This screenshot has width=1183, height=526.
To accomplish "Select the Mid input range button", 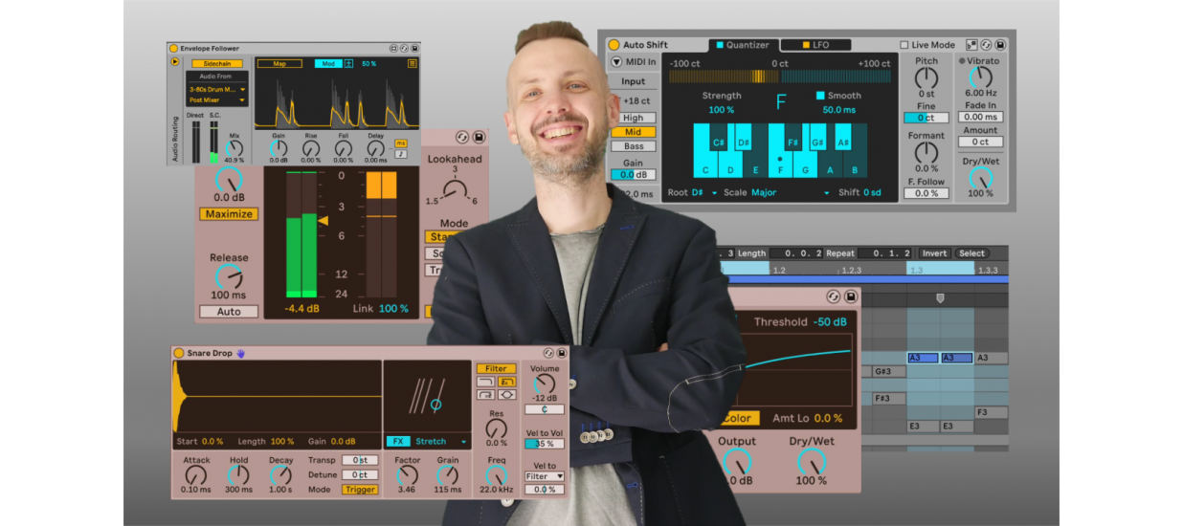I will coord(634,132).
